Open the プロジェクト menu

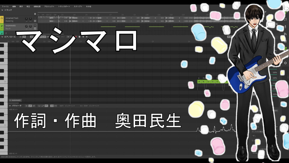[49, 6]
